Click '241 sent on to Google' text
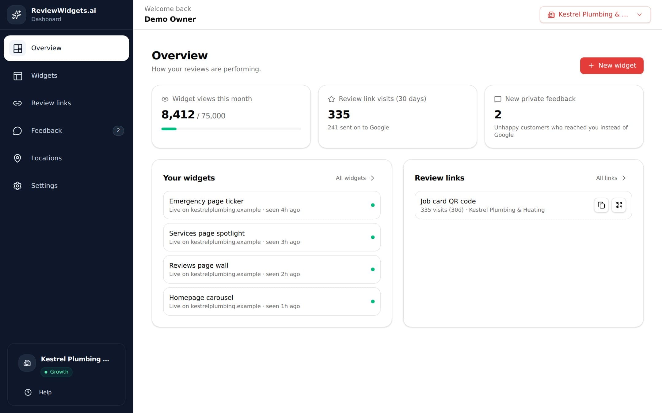 pos(358,128)
